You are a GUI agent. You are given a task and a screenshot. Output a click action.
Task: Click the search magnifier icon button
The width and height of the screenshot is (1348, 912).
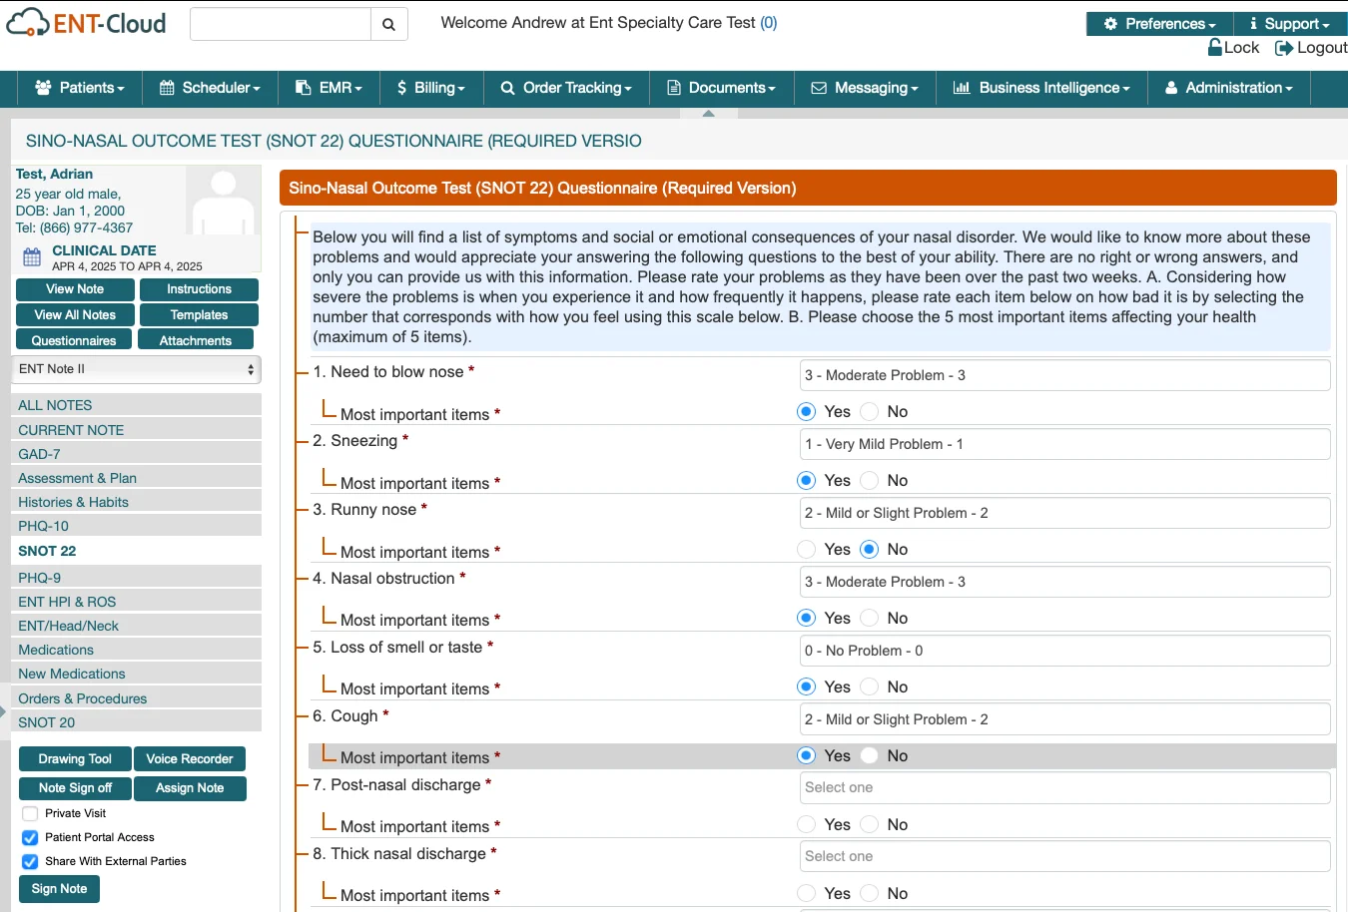click(388, 25)
